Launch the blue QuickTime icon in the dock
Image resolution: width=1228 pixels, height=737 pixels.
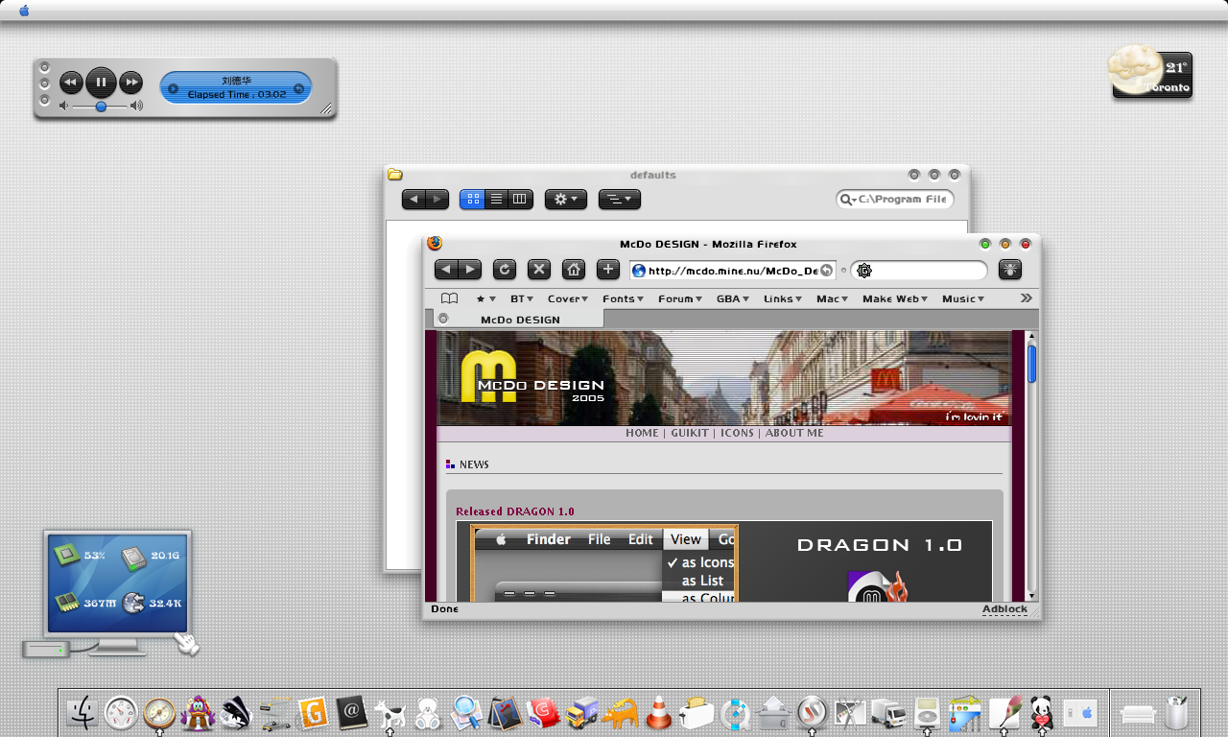coord(735,713)
